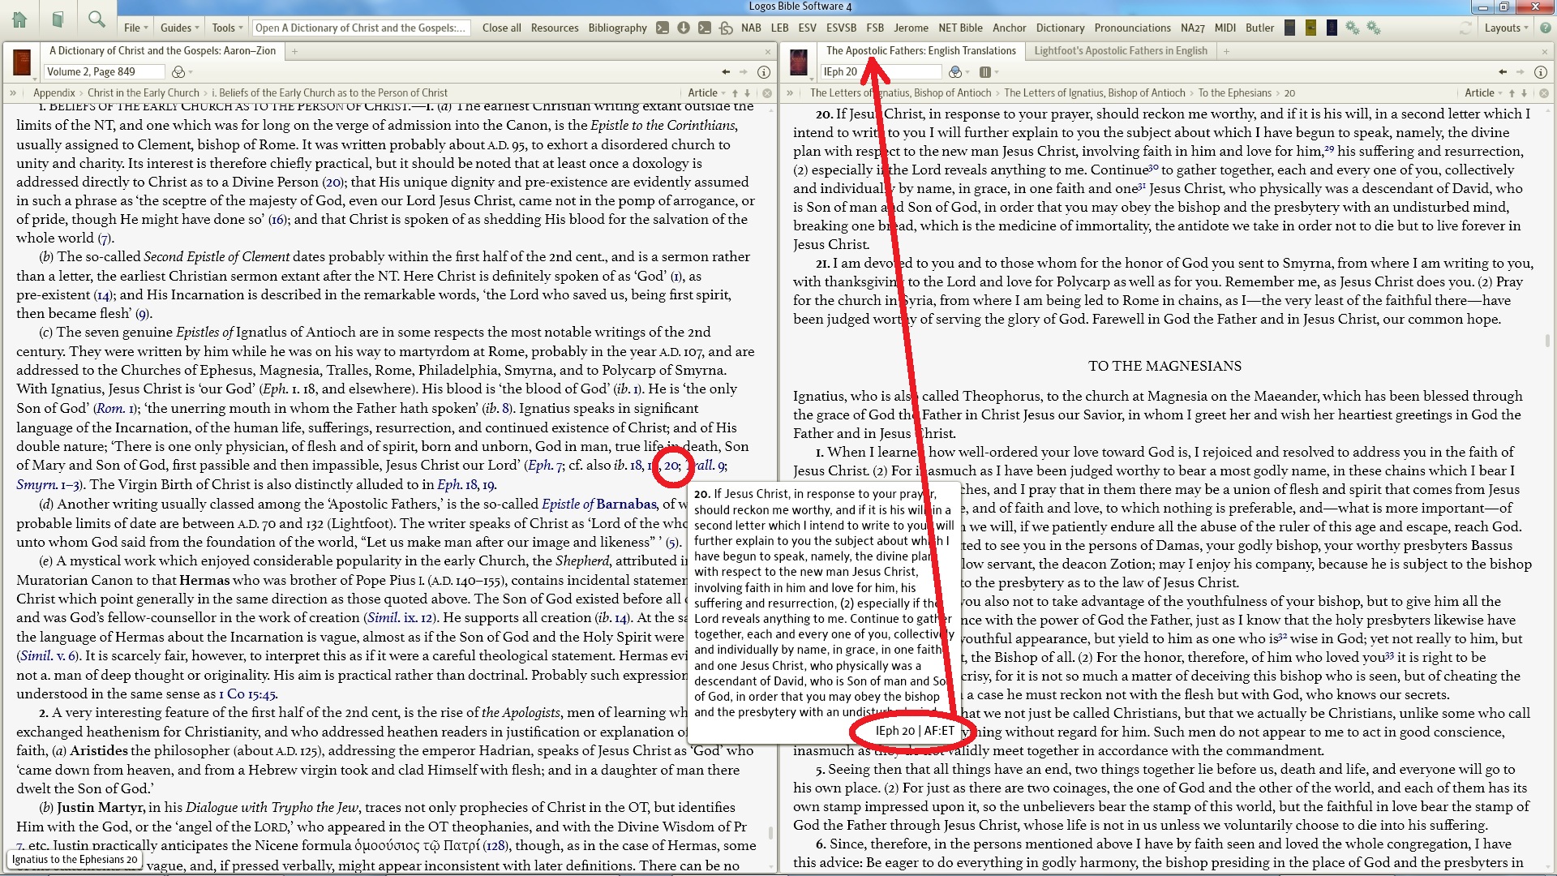Open the Home page icon
The height and width of the screenshot is (876, 1557).
pyautogui.click(x=19, y=19)
